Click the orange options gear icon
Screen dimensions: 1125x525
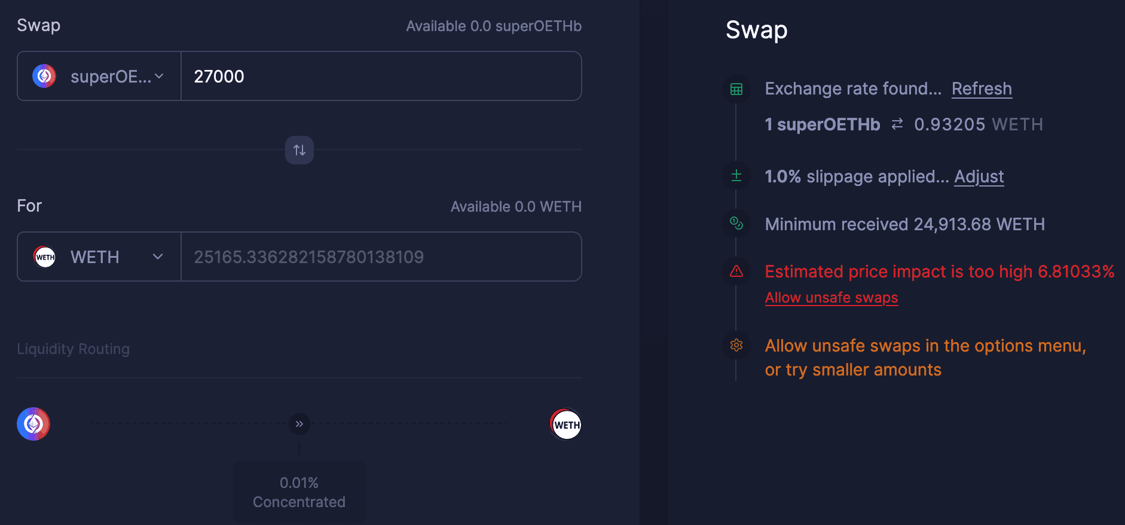click(x=736, y=346)
